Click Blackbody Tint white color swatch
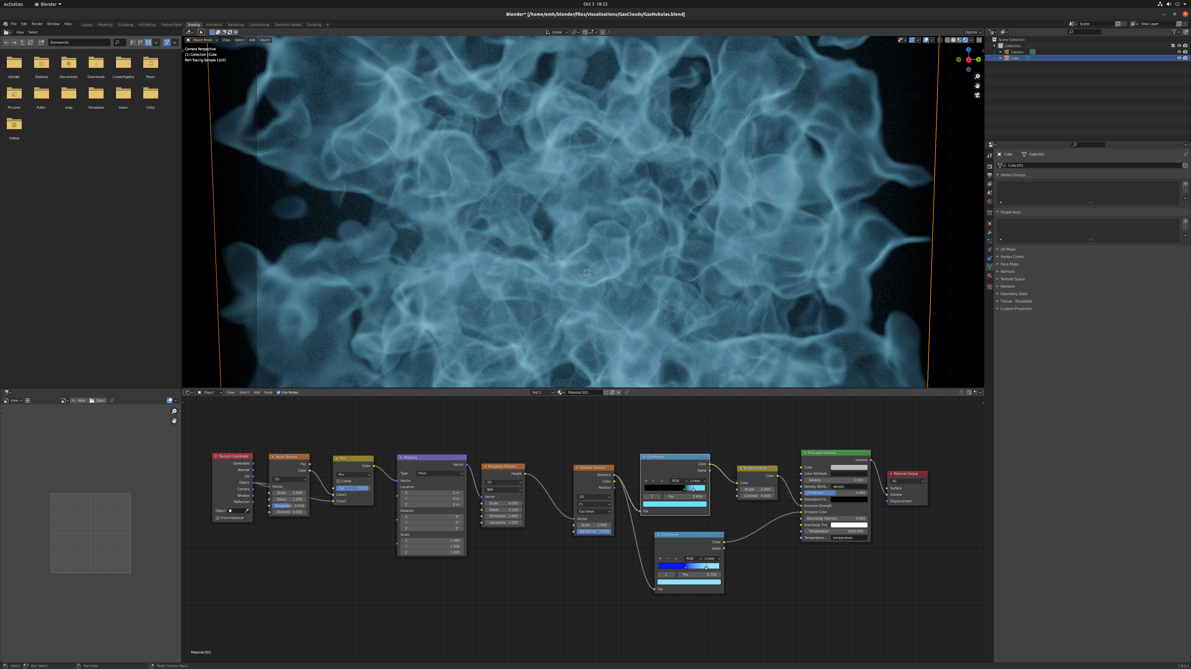Screen dimensions: 1191x669 coord(849,525)
